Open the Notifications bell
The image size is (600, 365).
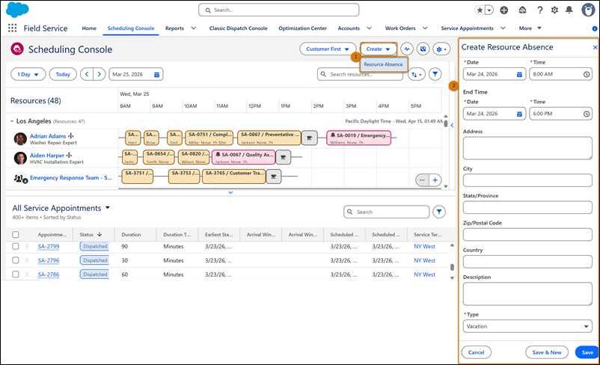(x=569, y=10)
